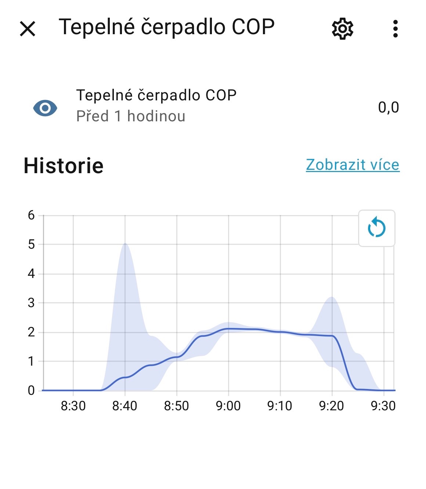Reset chart zoom with the circular arrow
426x489 pixels.
tap(376, 228)
